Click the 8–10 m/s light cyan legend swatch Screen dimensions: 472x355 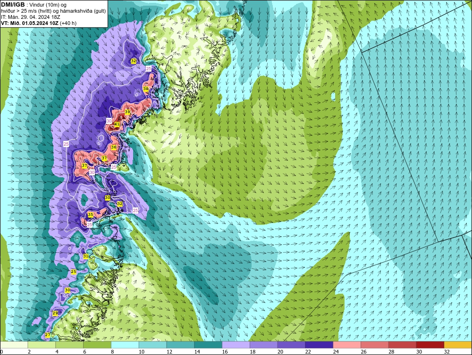click(x=125, y=345)
